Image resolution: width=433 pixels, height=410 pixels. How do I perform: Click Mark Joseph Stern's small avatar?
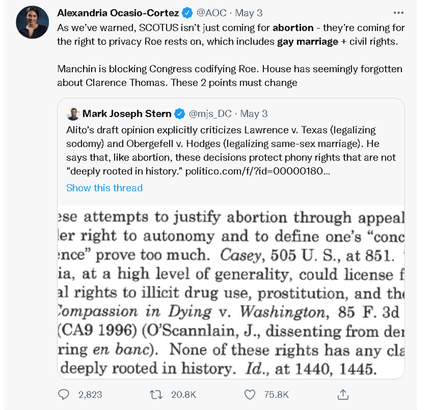(x=73, y=113)
